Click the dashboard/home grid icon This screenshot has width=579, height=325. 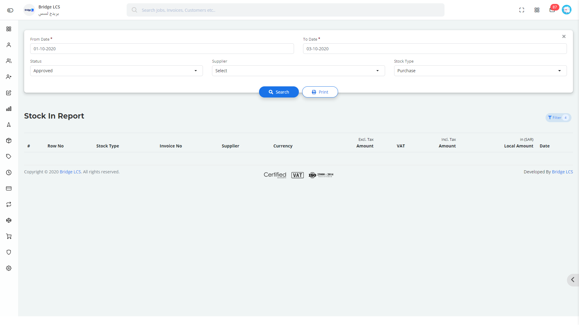coord(9,29)
